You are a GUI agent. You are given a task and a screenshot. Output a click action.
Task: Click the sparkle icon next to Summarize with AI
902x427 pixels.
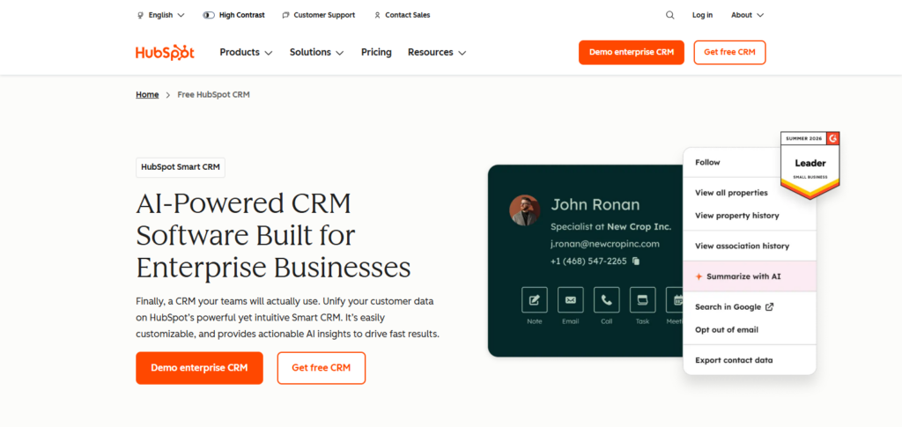tap(699, 276)
